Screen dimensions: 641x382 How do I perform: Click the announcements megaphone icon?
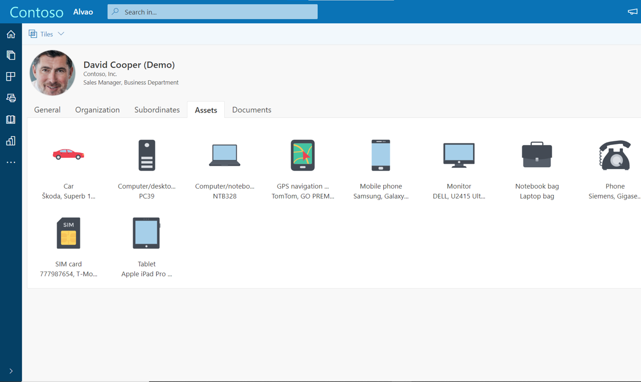click(632, 11)
